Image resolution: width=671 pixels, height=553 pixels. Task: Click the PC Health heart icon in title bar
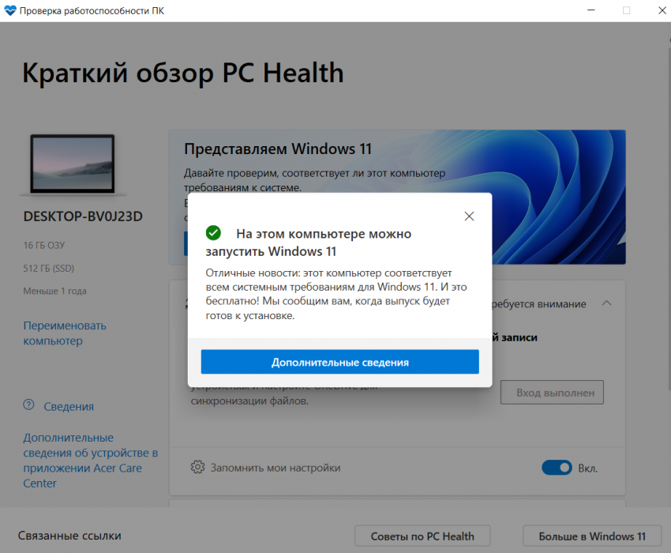click(10, 10)
